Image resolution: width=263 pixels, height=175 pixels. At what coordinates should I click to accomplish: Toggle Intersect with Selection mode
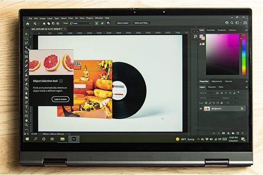coord(58,24)
